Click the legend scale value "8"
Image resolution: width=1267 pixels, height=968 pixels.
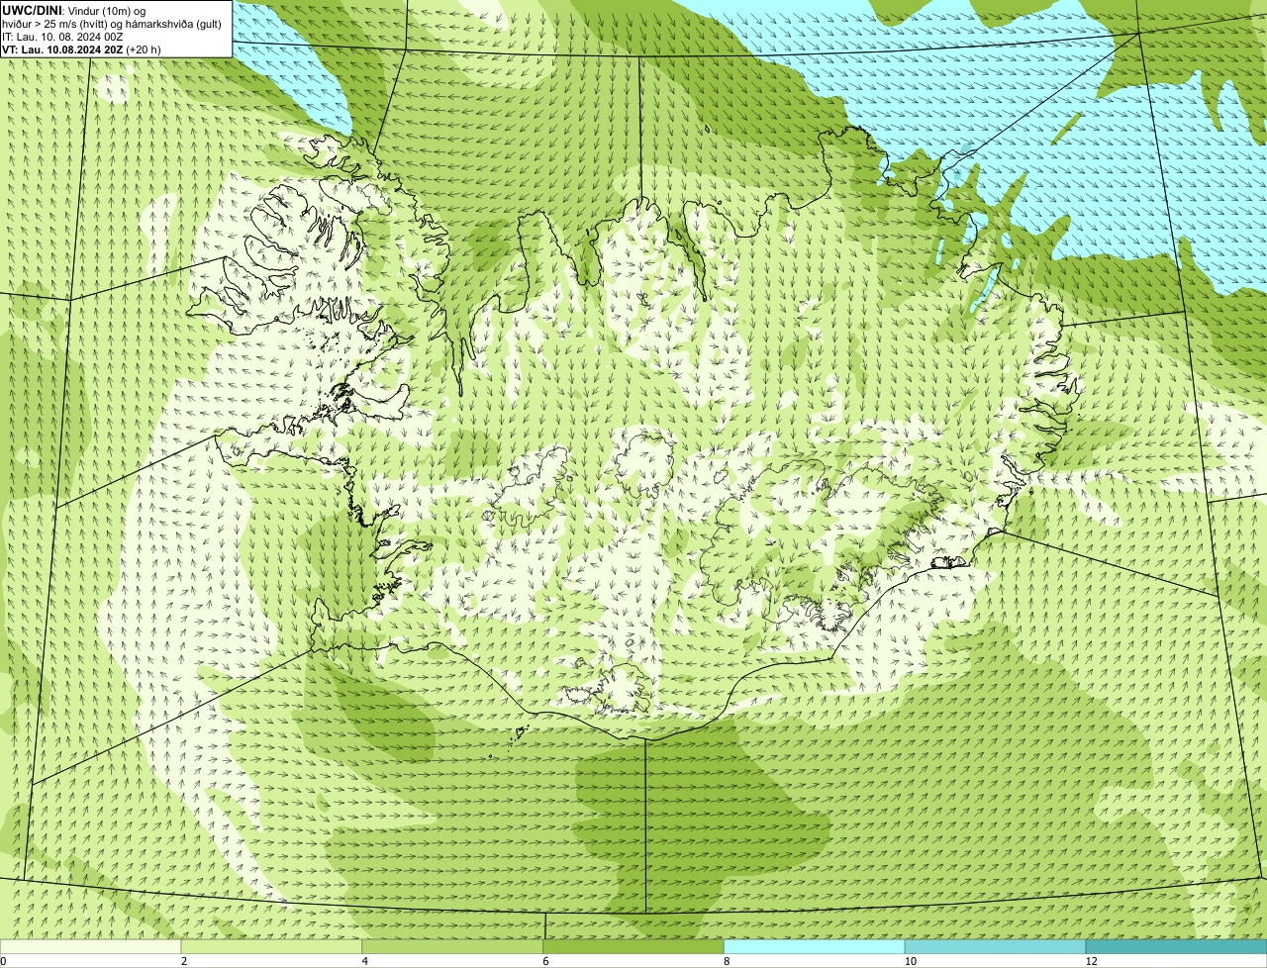(x=727, y=961)
